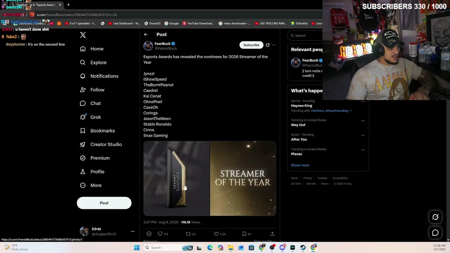Go to Profile in the sidebar
The height and width of the screenshot is (253, 450).
(x=92, y=172)
